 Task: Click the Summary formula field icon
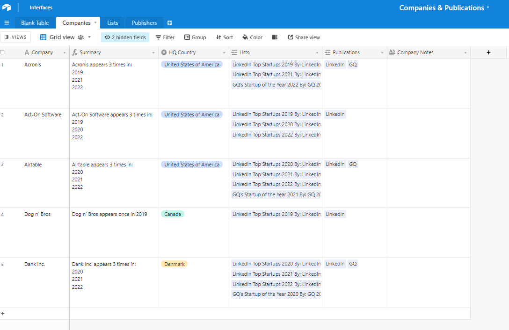click(x=75, y=52)
